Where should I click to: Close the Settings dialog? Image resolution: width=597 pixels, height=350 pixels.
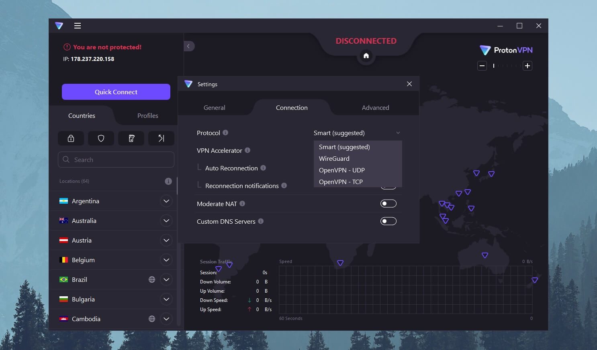(x=409, y=84)
